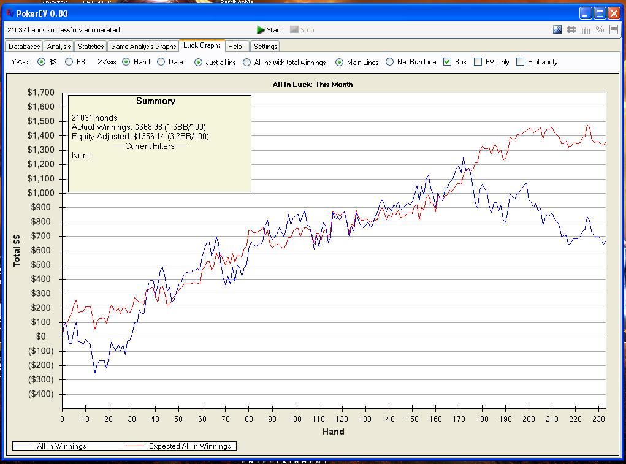Enable the EV Only checkbox
Screen dimensions: 626x464
click(x=478, y=62)
